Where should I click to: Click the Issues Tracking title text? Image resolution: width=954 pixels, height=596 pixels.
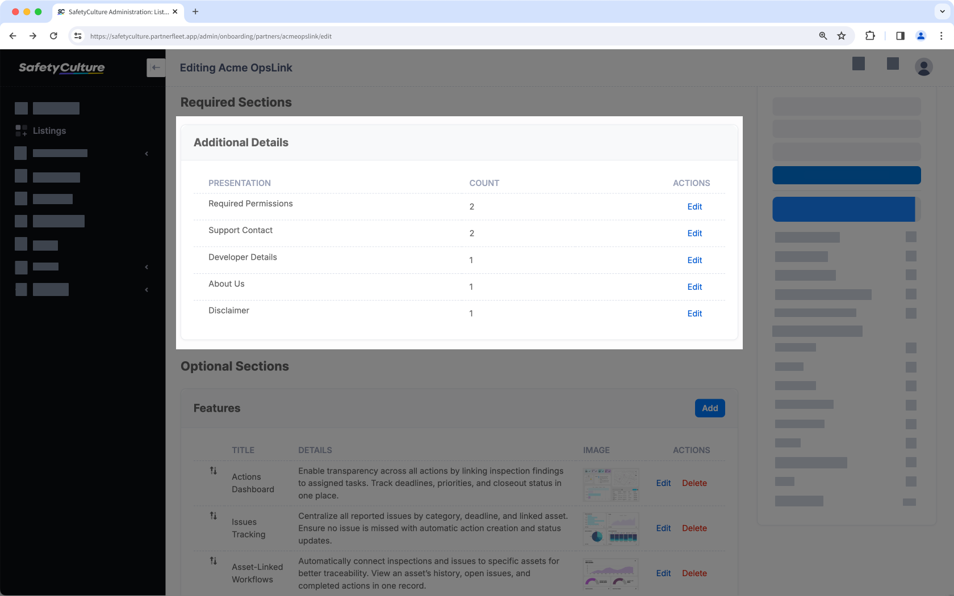(248, 528)
